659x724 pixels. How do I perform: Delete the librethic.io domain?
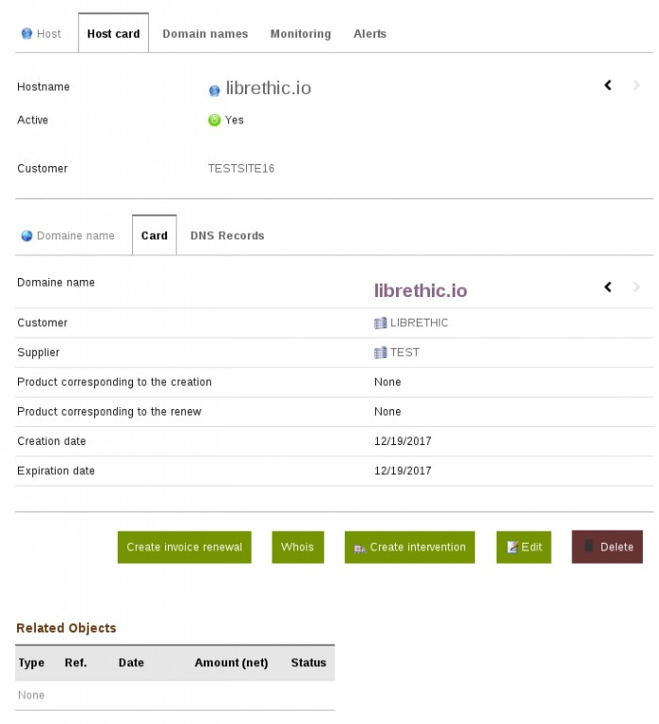click(x=607, y=547)
